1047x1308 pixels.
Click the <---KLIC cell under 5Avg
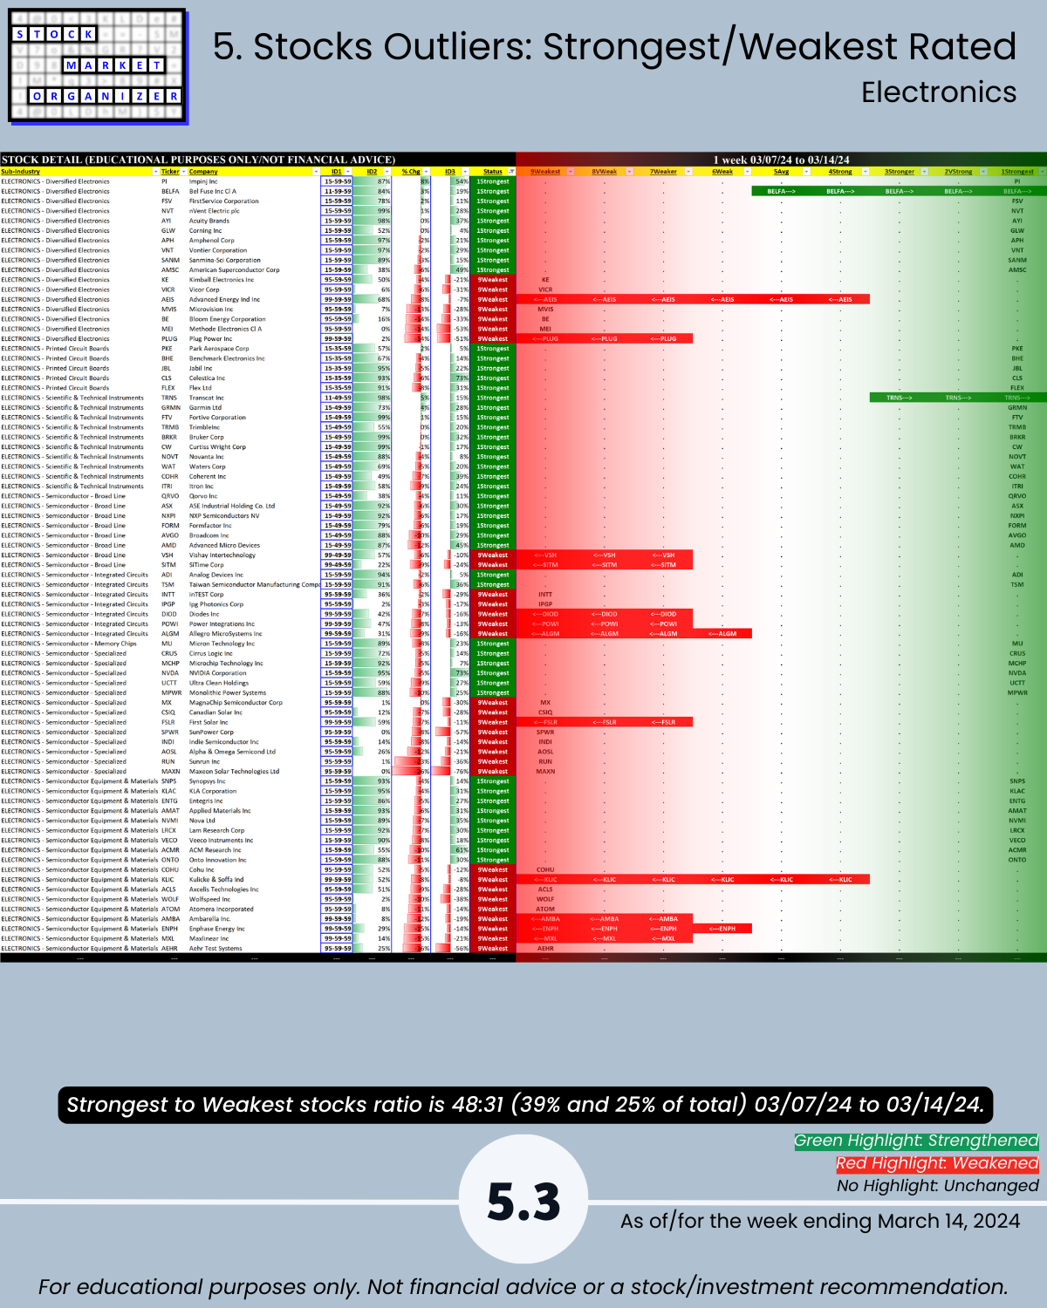781,880
